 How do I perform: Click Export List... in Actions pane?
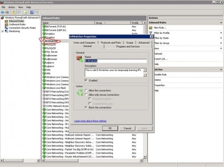[161, 59]
